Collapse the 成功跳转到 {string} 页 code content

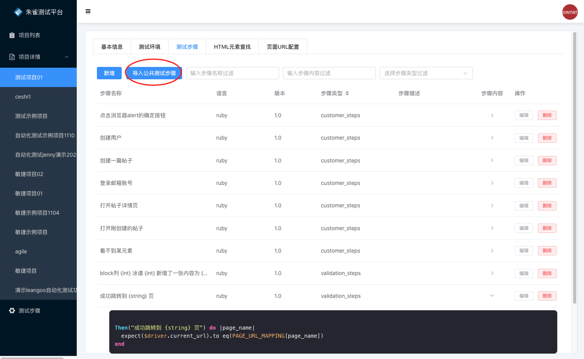(492, 296)
